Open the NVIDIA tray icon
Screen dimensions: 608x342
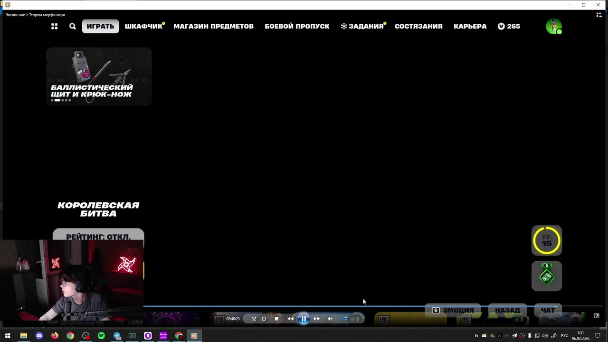point(492,336)
